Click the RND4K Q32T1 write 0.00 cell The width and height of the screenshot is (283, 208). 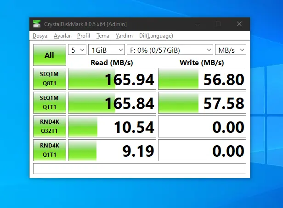[x=202, y=126]
